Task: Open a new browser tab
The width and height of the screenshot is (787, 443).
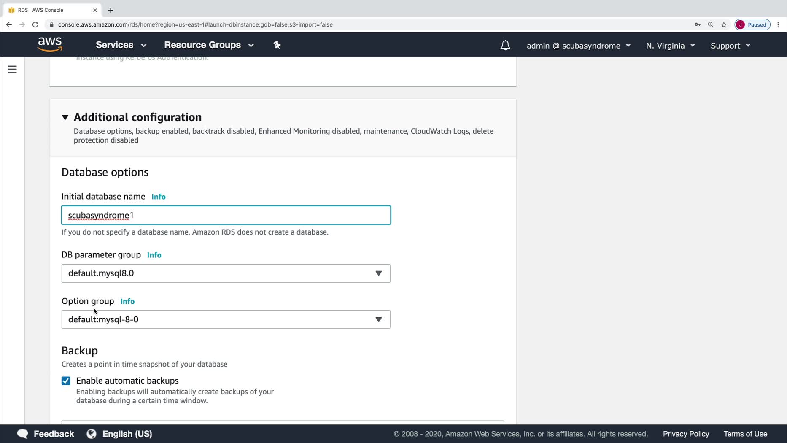Action: pyautogui.click(x=111, y=10)
